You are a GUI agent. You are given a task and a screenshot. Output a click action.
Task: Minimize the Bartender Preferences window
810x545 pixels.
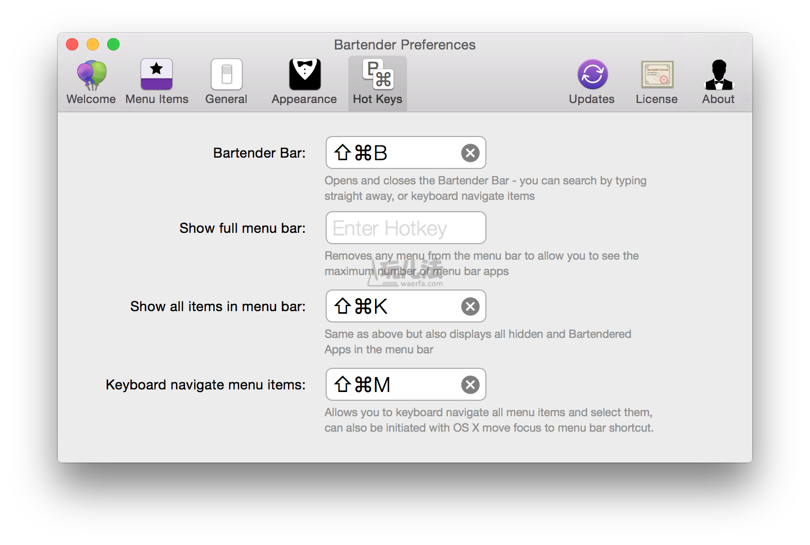click(x=93, y=45)
